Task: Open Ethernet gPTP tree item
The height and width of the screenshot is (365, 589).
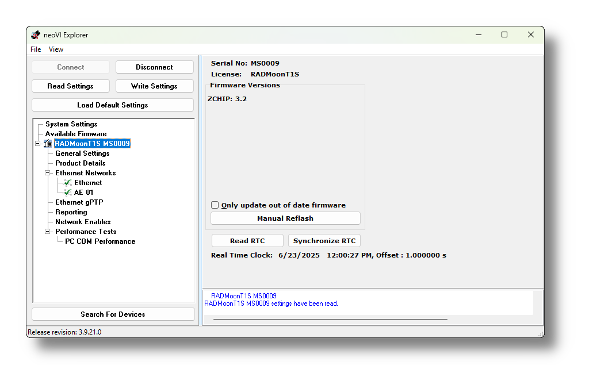Action: click(79, 202)
